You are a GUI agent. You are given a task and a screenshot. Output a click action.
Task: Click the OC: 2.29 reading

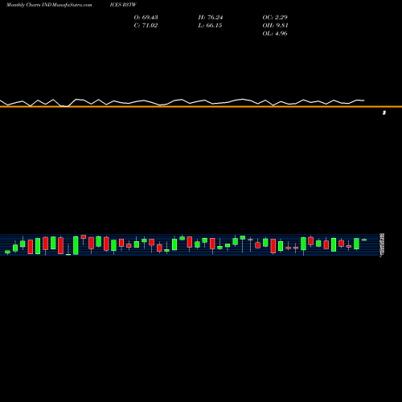pyautogui.click(x=275, y=17)
